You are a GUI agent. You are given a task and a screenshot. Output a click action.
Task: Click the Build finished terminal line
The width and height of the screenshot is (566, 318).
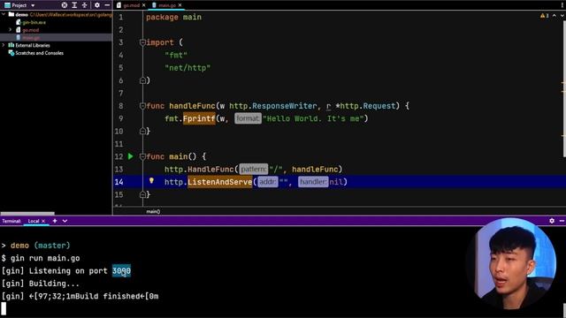(x=80, y=297)
